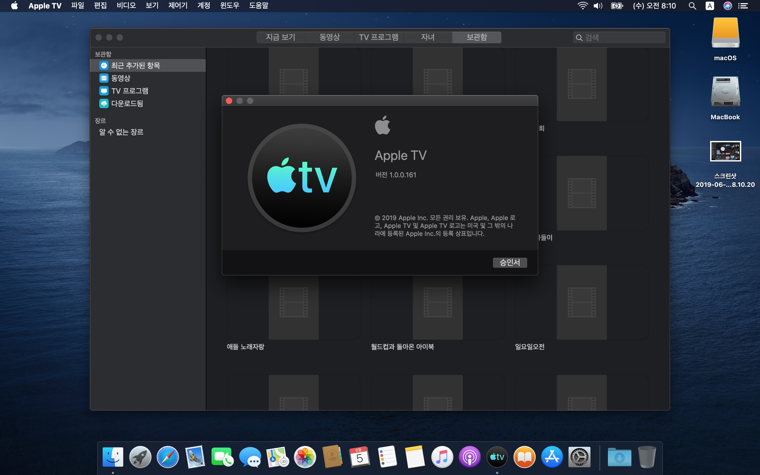
Task: Open Contacts book in the Dock
Action: [332, 457]
